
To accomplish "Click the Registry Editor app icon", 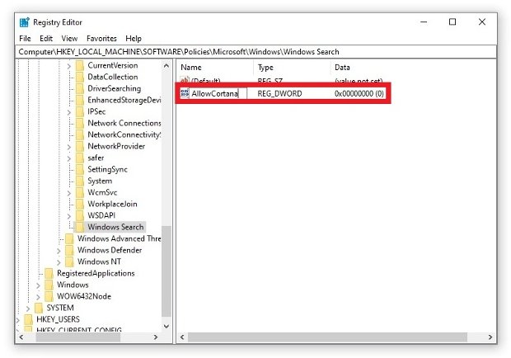I will 24,22.
